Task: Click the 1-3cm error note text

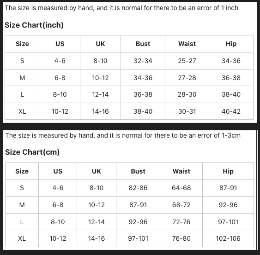Action: point(123,135)
